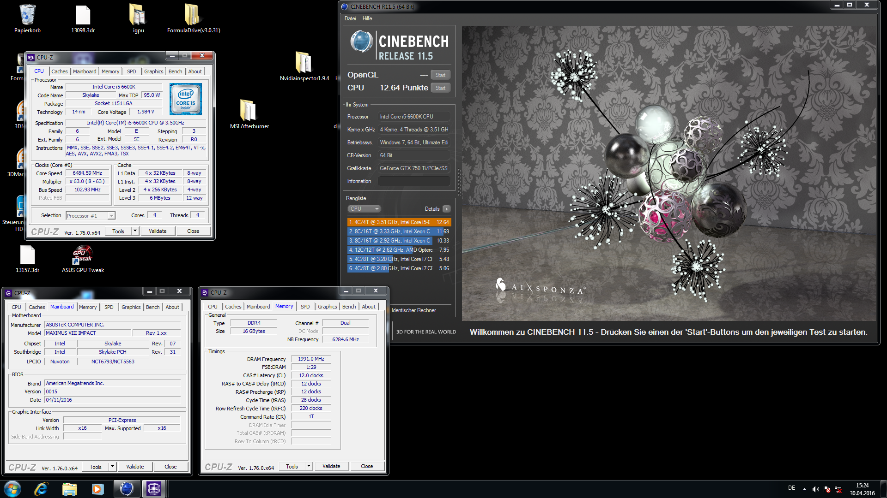Click the volume speaker tray icon
This screenshot has width=887, height=498.
[816, 489]
